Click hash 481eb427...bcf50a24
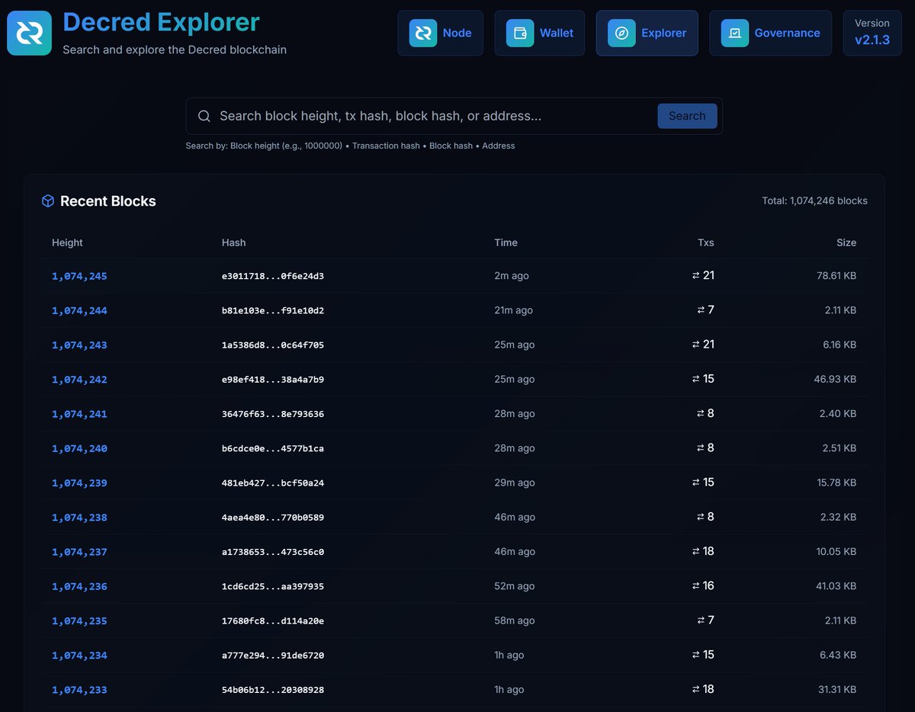This screenshot has width=915, height=712. coord(273,483)
